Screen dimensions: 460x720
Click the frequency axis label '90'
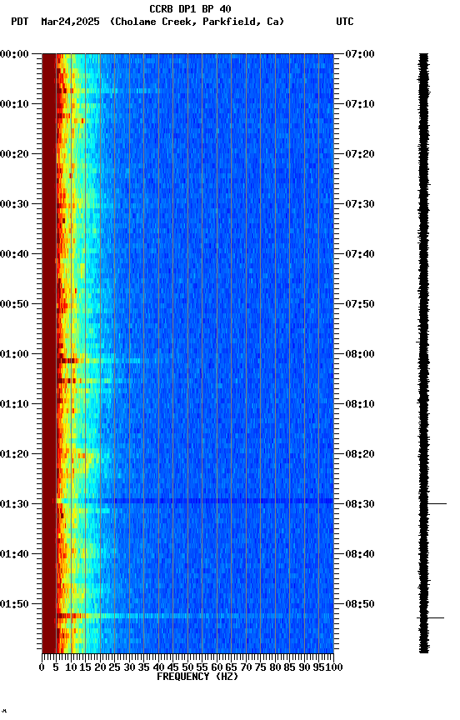click(304, 667)
